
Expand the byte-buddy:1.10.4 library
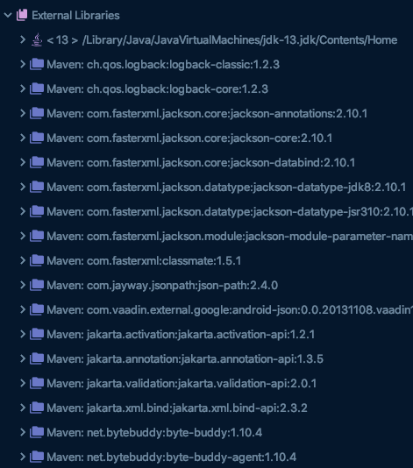[23, 431]
